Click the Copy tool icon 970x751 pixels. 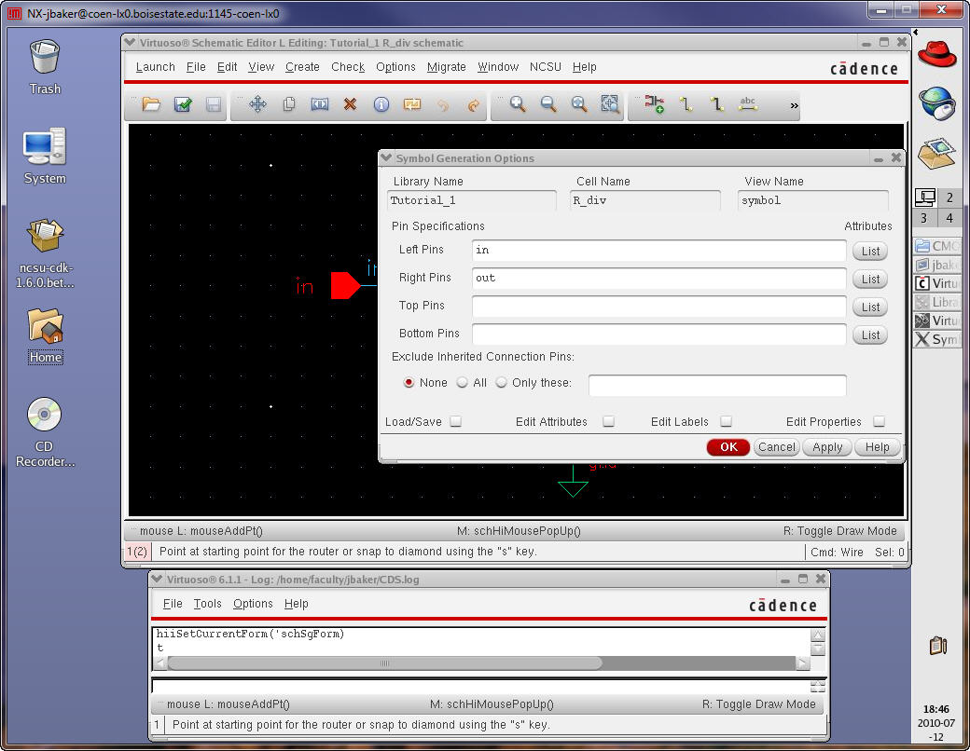(289, 105)
